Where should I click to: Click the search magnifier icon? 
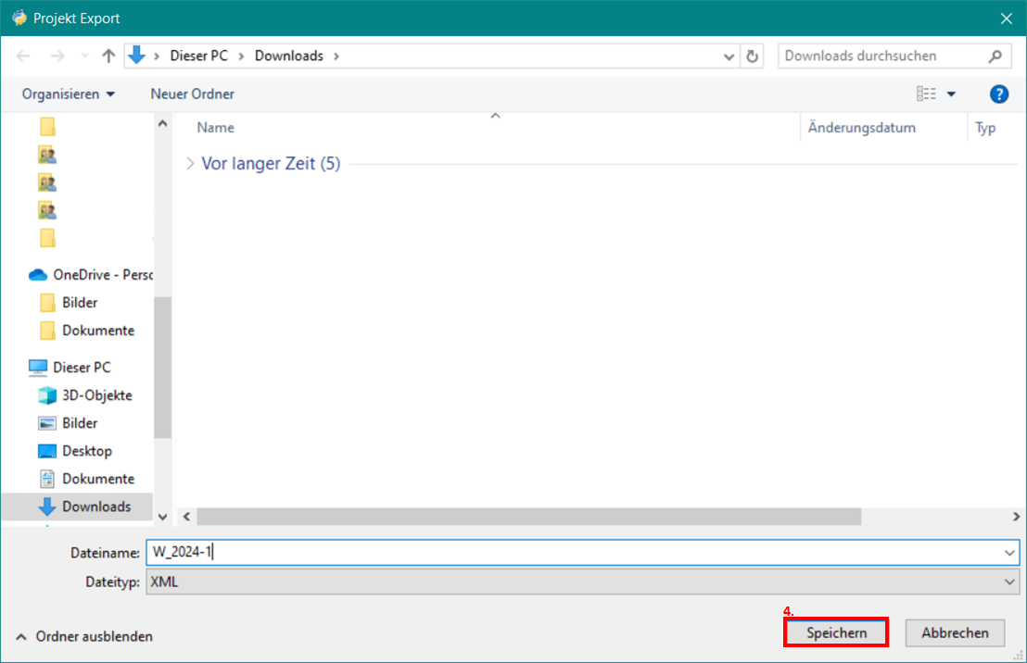[995, 56]
